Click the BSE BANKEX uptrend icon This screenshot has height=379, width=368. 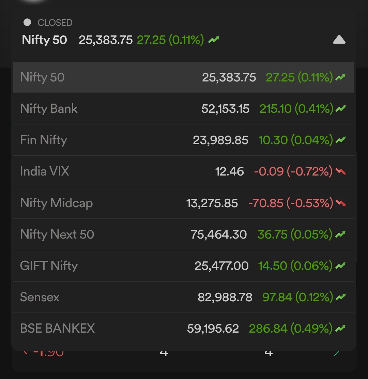[340, 329]
